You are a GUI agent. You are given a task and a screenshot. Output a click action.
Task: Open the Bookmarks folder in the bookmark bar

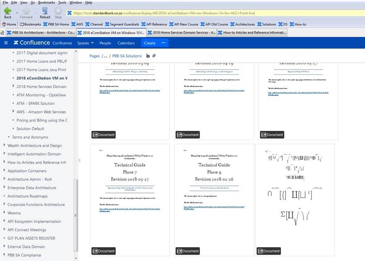coord(30,24)
